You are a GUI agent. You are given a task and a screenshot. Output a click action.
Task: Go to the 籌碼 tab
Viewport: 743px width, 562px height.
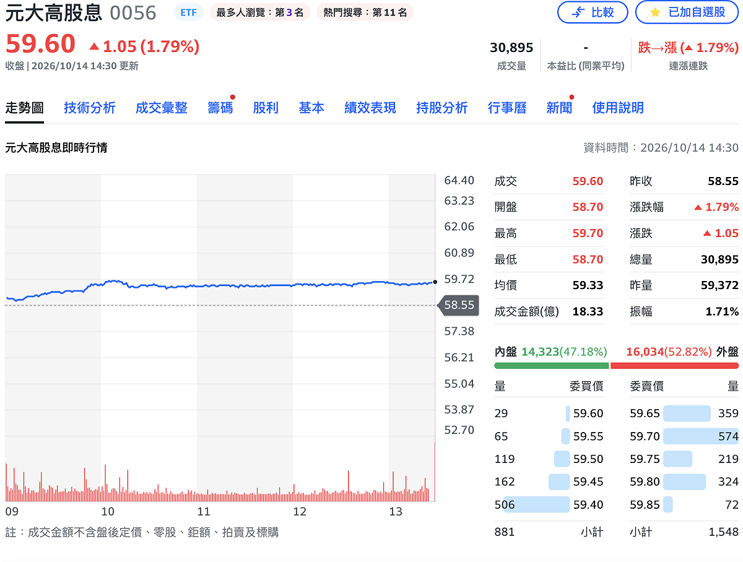point(220,108)
